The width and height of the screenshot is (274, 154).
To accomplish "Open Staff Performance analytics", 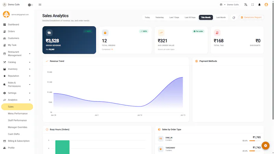I will pos(17,120).
